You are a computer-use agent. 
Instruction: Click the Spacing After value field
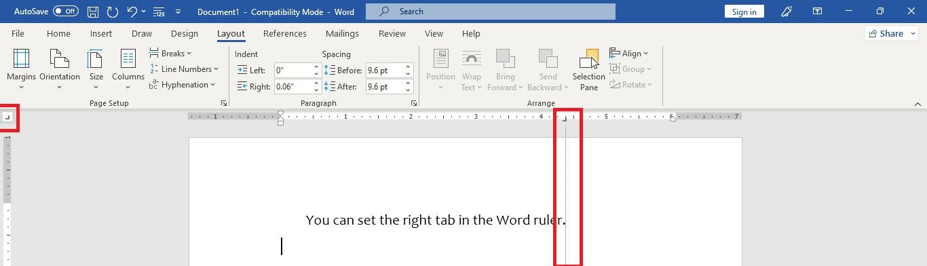point(384,86)
